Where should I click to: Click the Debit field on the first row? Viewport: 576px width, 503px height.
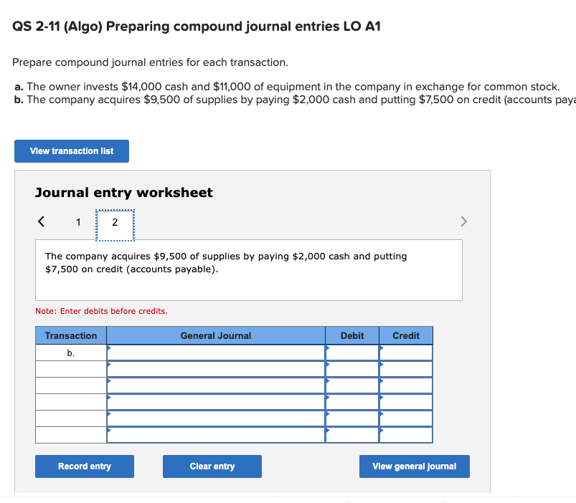[x=351, y=352]
